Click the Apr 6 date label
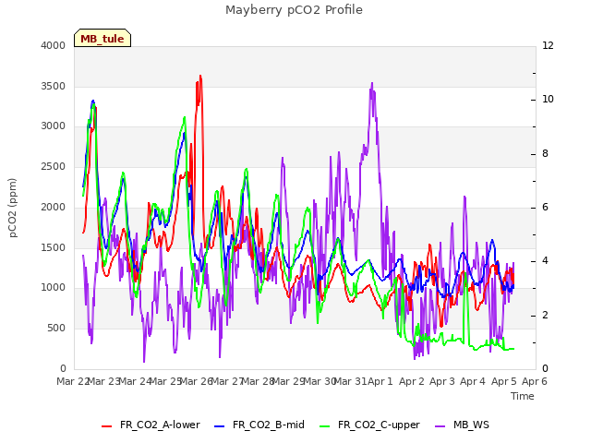Viewport: 591px width, 443px height. [x=535, y=381]
